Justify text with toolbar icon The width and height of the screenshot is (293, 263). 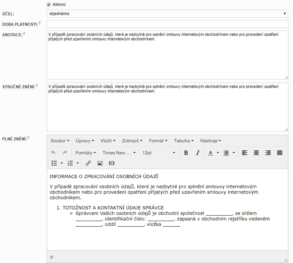[280, 153]
